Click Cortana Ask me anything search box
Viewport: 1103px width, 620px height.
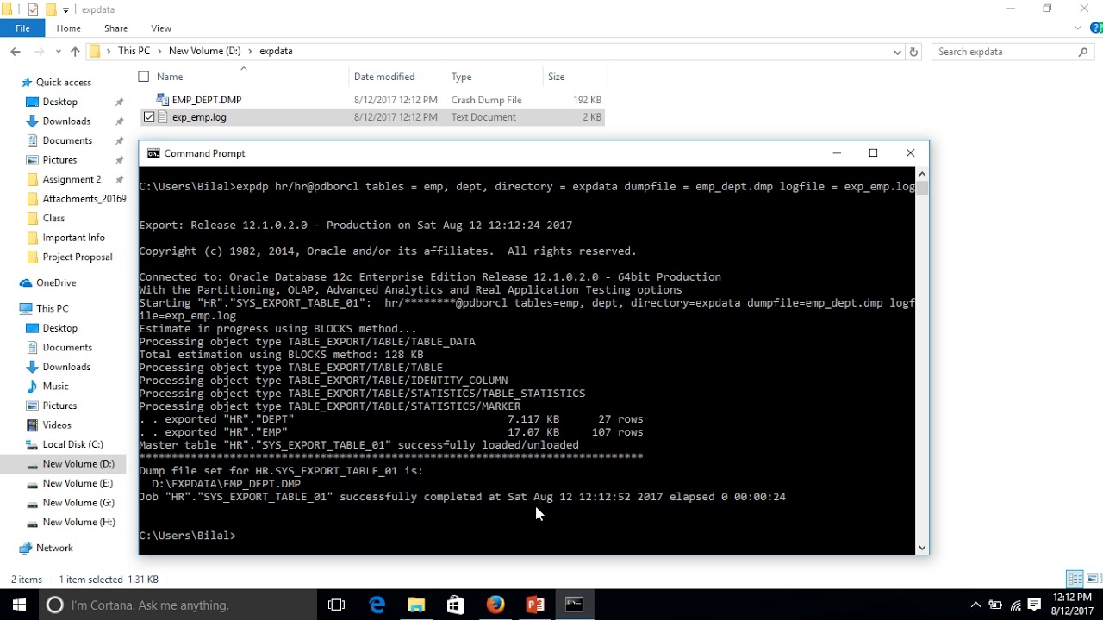click(x=178, y=604)
